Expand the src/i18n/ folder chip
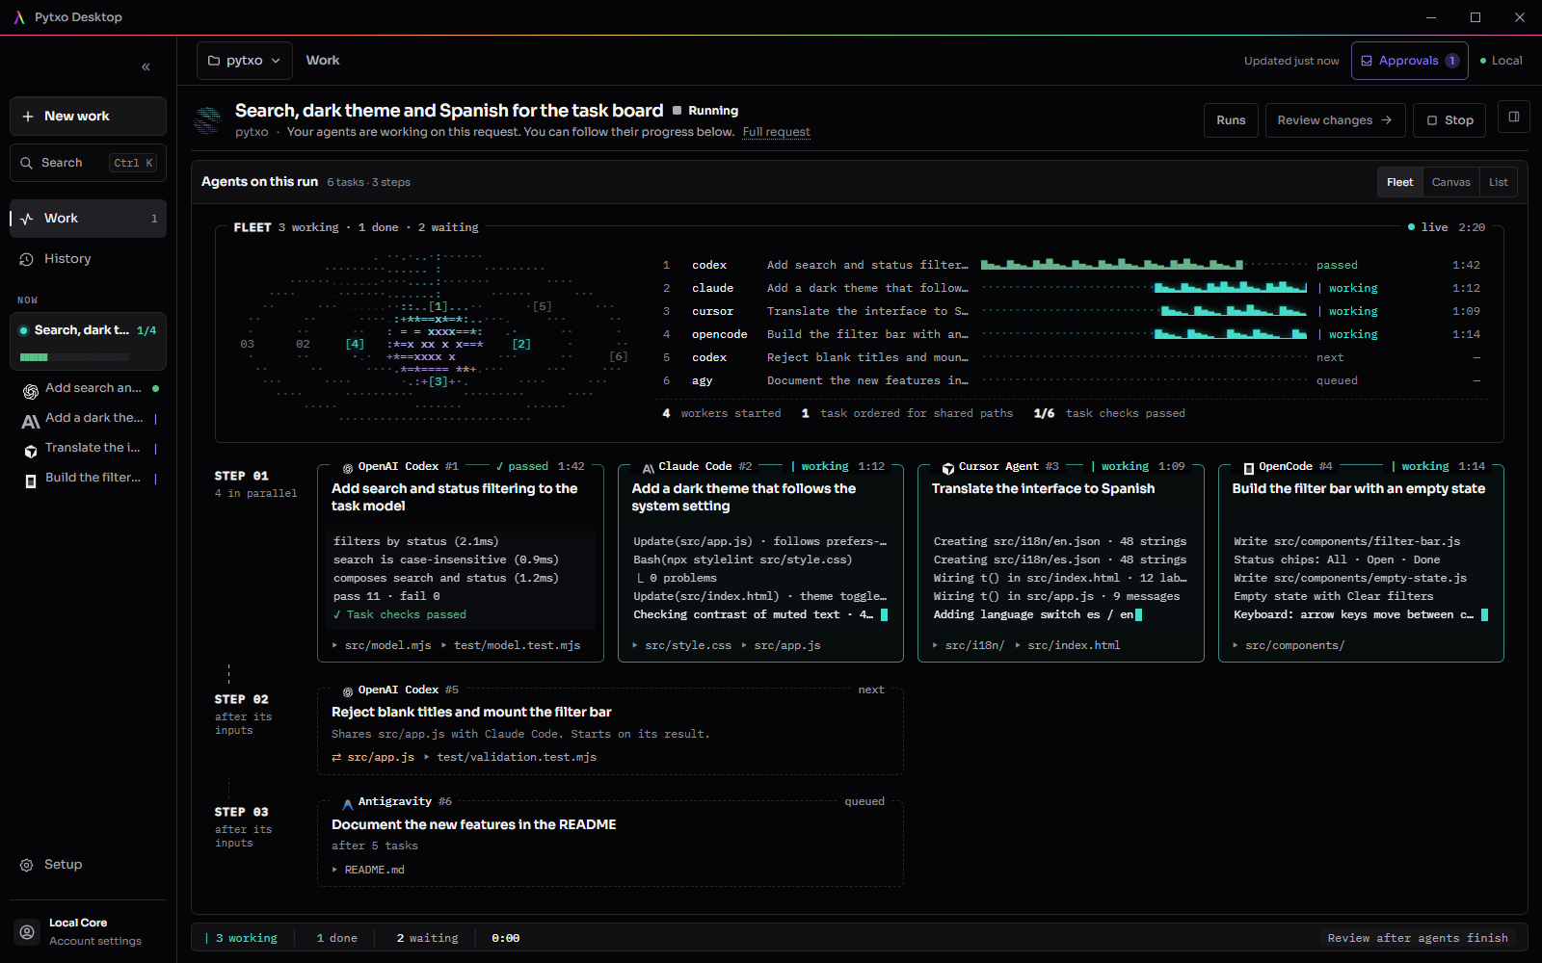1542x963 pixels. 969,645
